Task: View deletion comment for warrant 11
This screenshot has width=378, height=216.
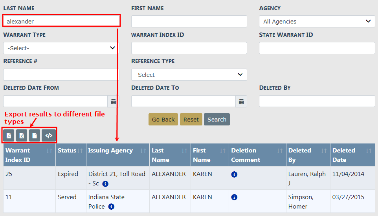Action: (234, 197)
